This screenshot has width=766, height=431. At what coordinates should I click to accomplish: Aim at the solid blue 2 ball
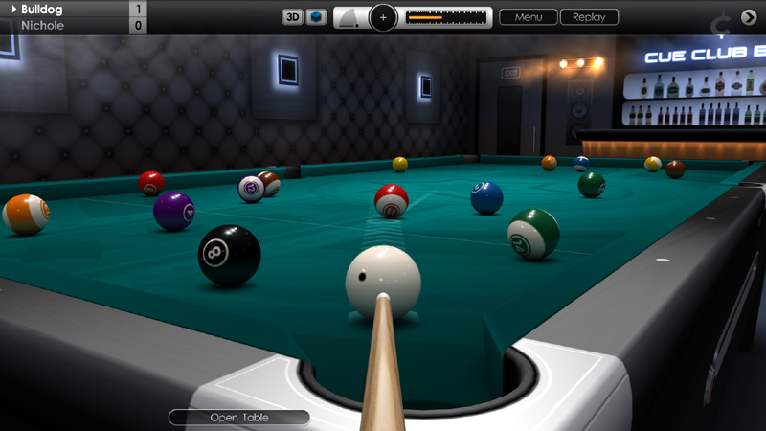click(486, 198)
